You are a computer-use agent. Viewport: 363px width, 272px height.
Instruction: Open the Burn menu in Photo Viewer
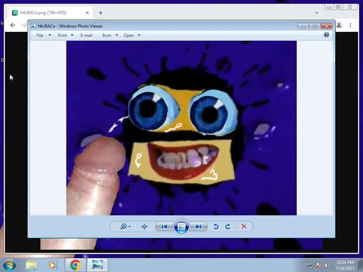(107, 35)
